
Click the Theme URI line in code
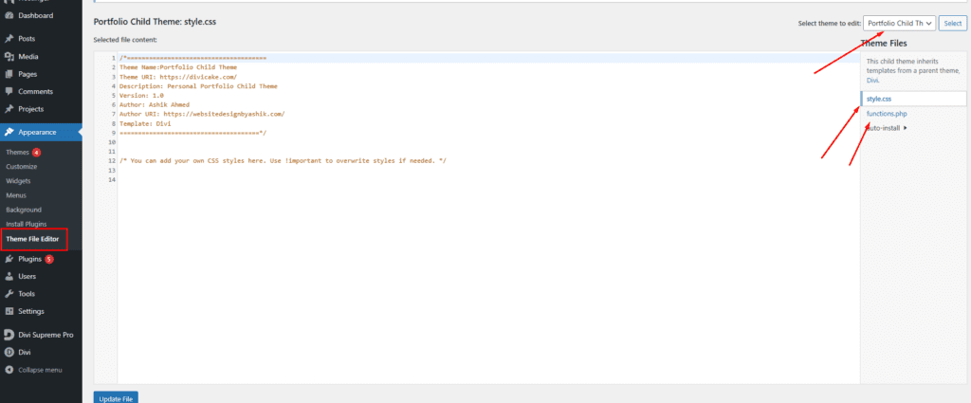[x=178, y=77]
